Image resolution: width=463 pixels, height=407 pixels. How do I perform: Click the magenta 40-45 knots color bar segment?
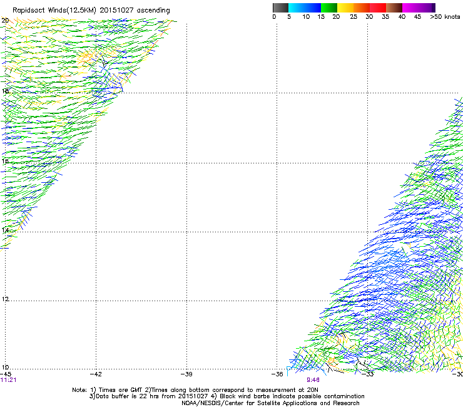[410, 8]
